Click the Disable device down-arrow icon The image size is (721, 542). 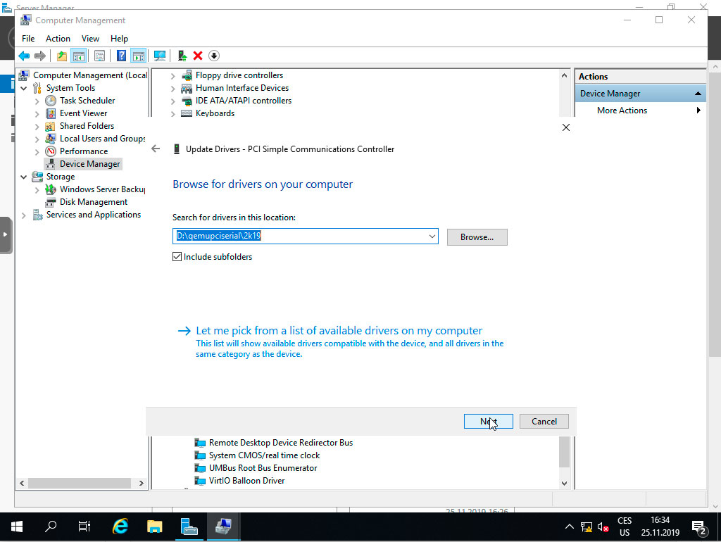pos(213,56)
